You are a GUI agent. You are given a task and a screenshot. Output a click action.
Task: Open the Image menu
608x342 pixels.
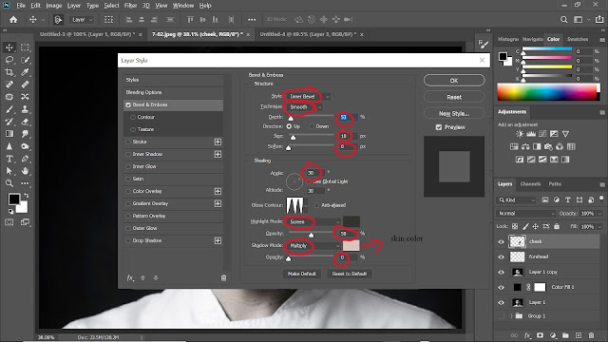click(53, 6)
